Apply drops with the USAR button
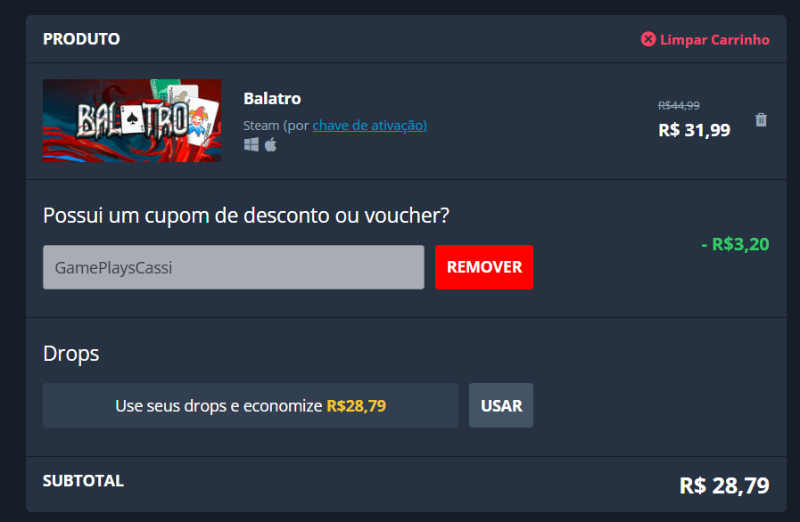Viewport: 800px width, 522px height. tap(501, 405)
